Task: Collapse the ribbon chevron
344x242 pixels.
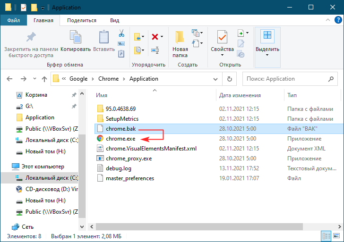Action: point(328,20)
